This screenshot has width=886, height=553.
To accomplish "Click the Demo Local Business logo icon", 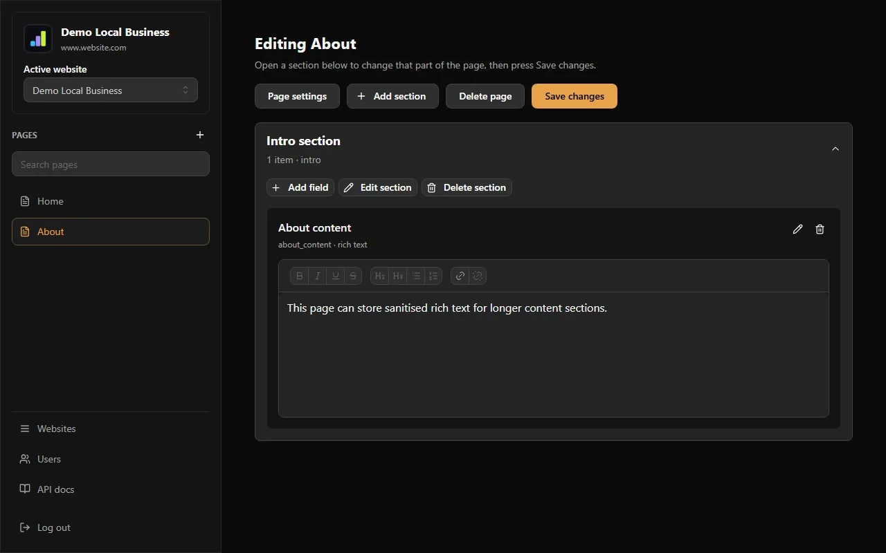I will 38,39.
